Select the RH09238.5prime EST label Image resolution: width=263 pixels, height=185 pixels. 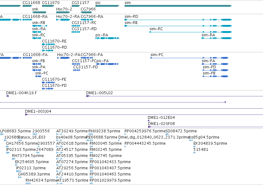[x=104, y=131]
